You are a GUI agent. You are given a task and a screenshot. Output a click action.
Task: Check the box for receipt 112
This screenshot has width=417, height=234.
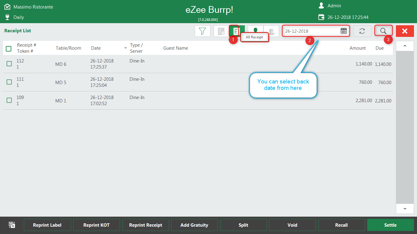point(9,63)
